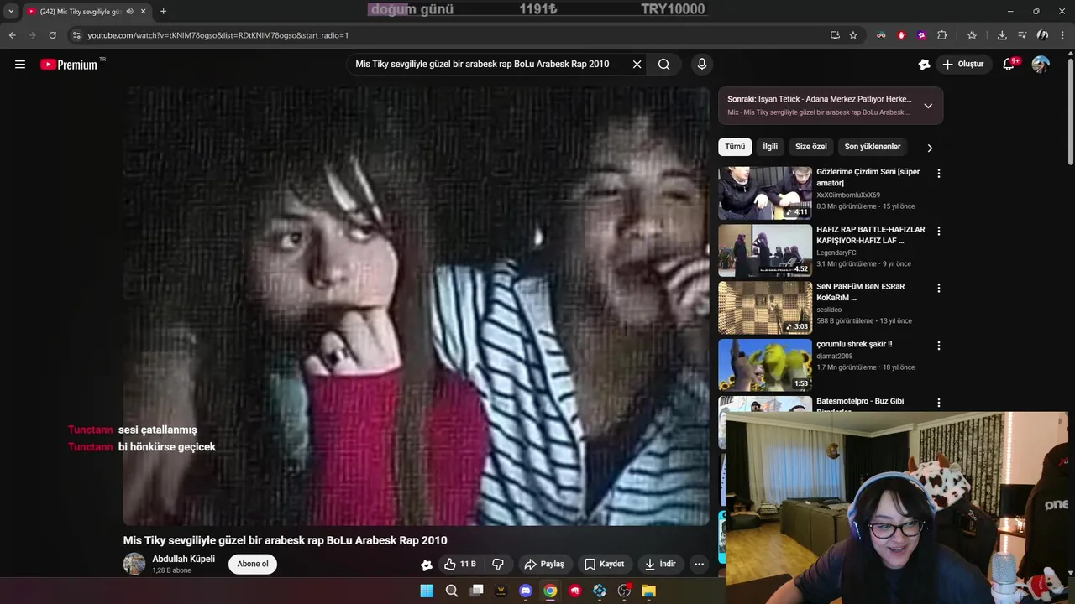
Task: Click the sparkle icon left of like button
Action: 427,565
